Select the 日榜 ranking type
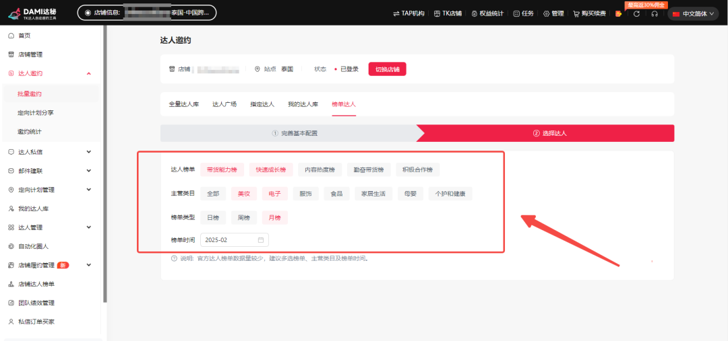The width and height of the screenshot is (728, 341). (213, 218)
